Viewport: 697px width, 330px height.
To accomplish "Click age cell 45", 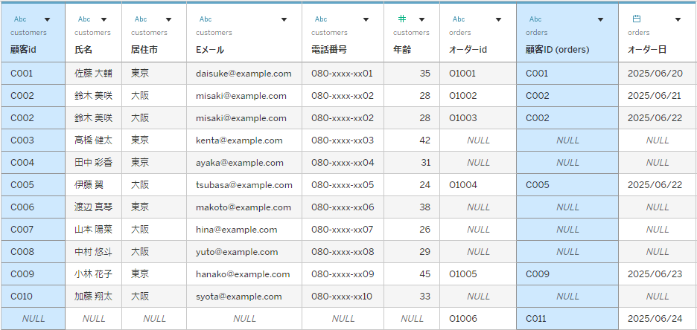I will [x=412, y=274].
